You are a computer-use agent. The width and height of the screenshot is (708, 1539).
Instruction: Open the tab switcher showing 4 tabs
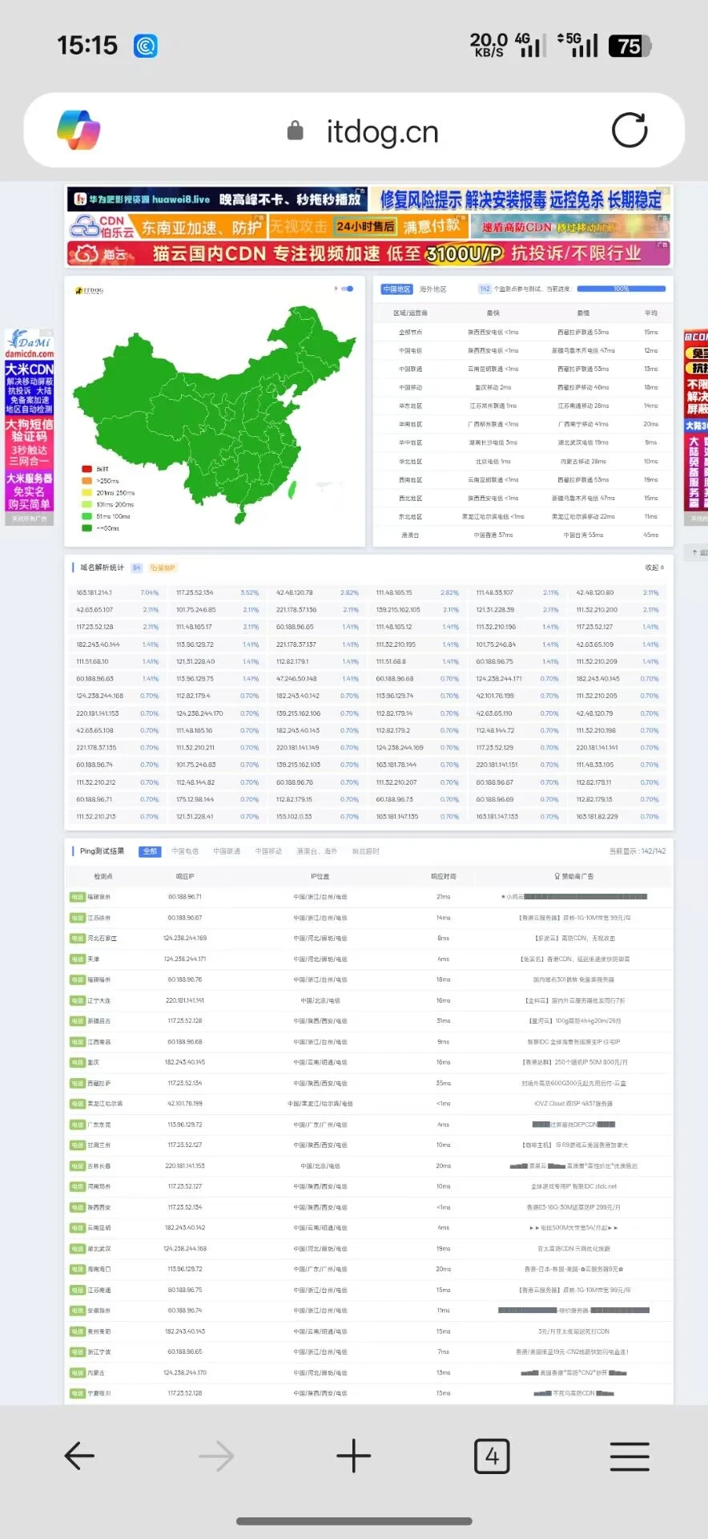[x=492, y=1456]
